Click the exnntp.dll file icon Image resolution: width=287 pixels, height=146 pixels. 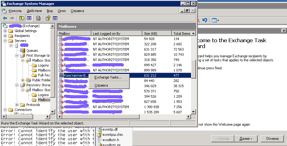(100, 129)
